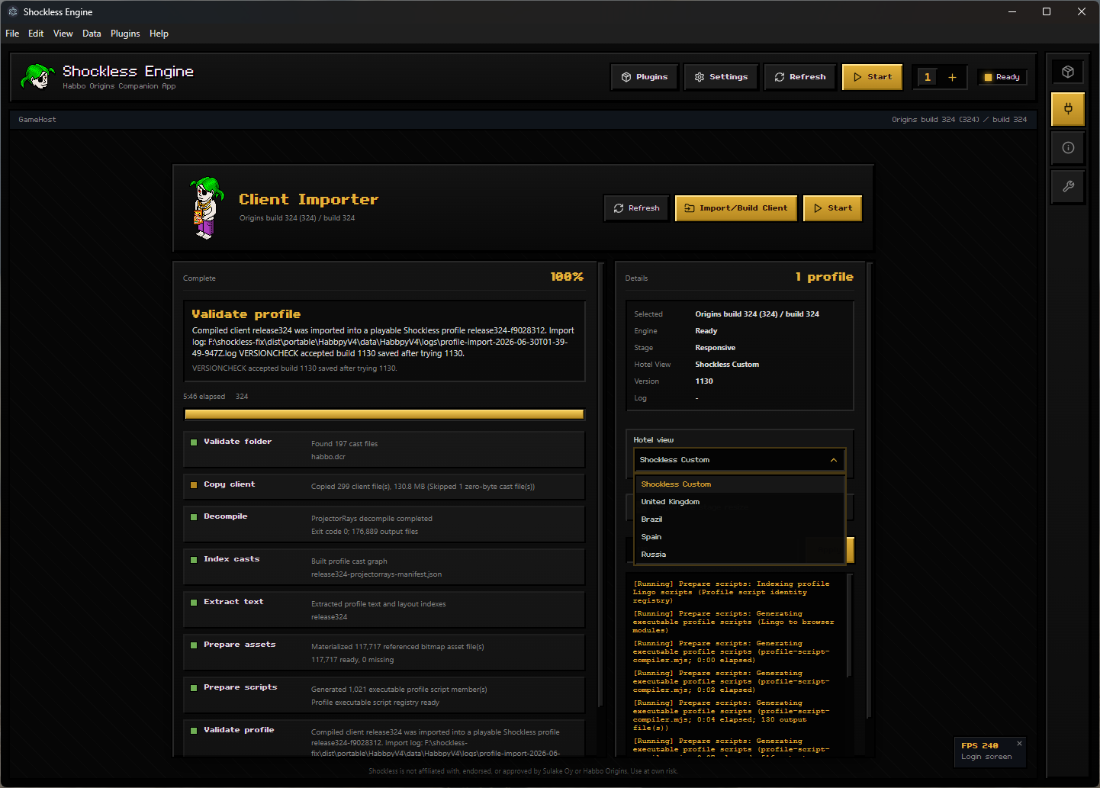
Task: Click the Client Importer avatar character
Action: click(206, 208)
